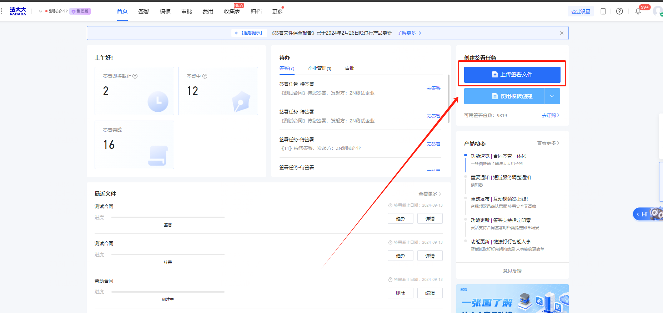Open the 首页 tab
This screenshot has width=663, height=313.
click(122, 11)
